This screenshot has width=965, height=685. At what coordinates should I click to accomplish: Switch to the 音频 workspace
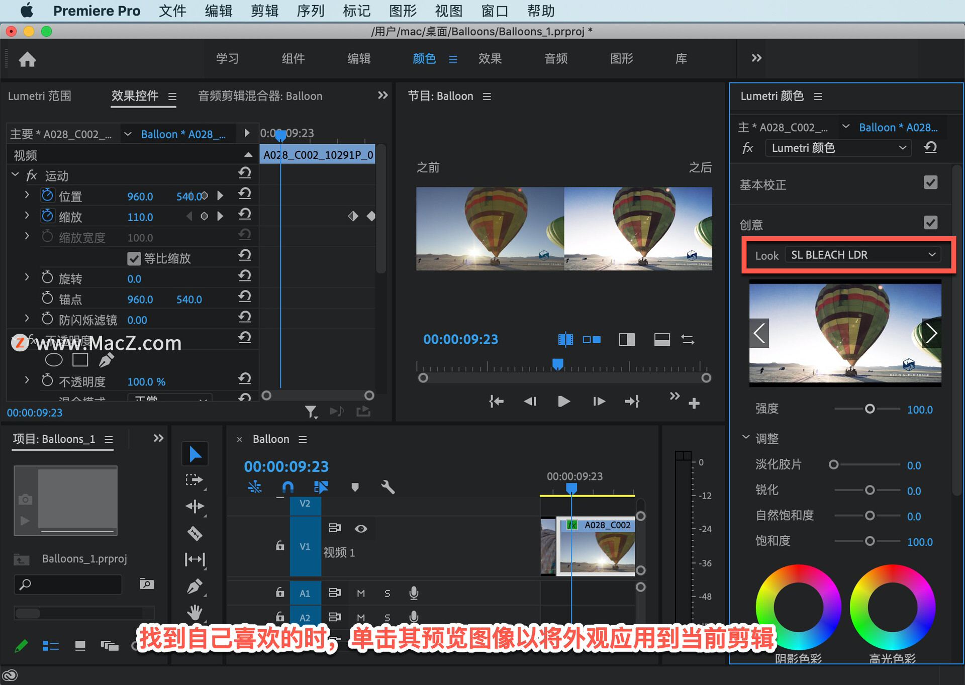click(x=556, y=59)
